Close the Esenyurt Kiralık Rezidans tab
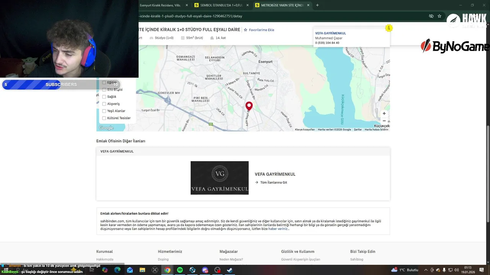 187,5
